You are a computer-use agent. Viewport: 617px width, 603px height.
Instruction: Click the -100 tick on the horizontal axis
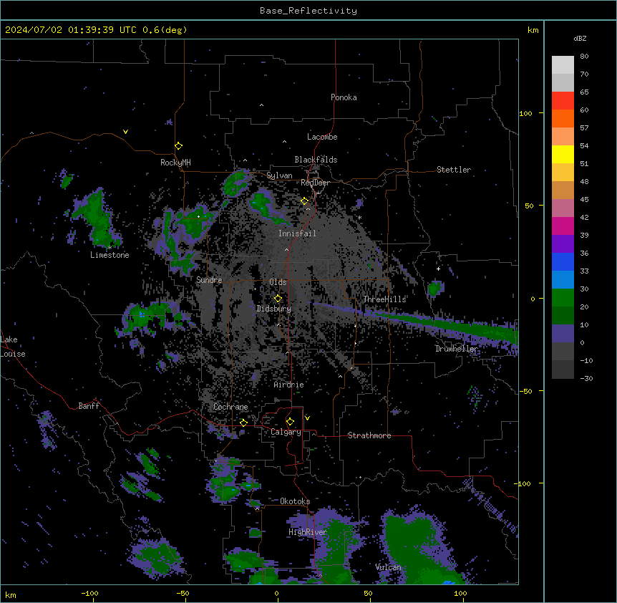click(x=89, y=593)
